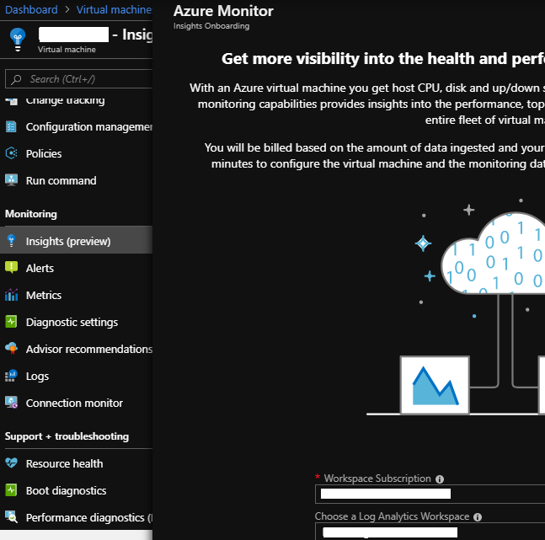This screenshot has height=540, width=545.
Task: Show Workspace Subscription info tooltip icon
Action: click(440, 479)
